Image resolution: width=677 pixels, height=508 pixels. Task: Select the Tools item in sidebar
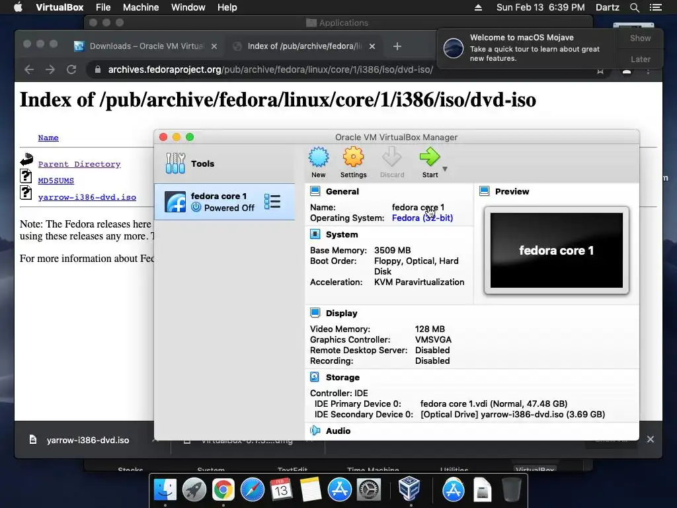[225, 163]
